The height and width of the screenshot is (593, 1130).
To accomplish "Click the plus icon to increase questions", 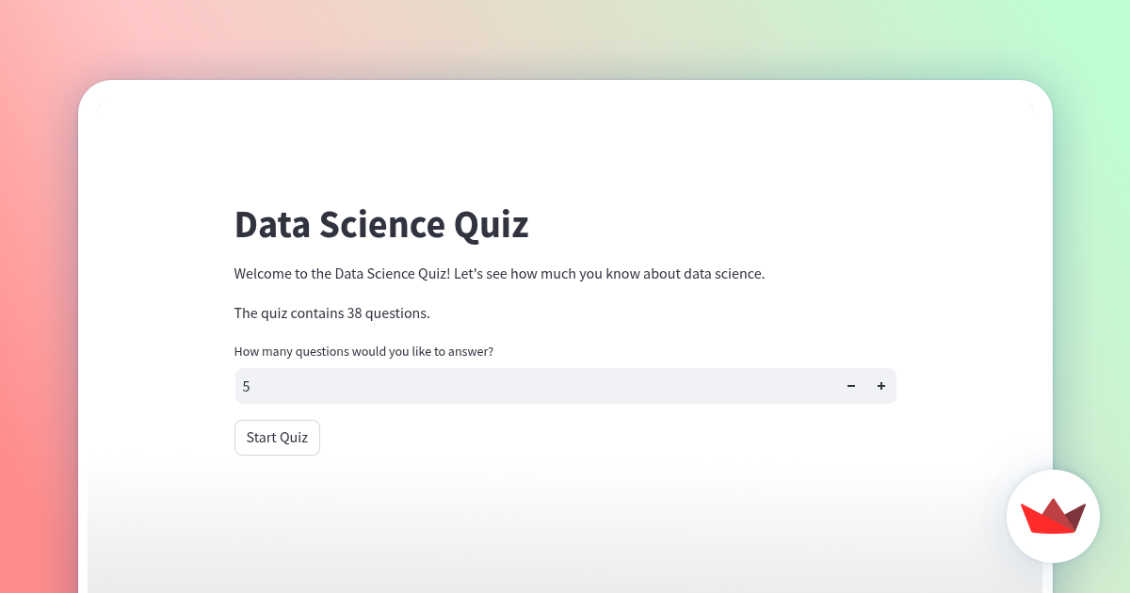I will (x=881, y=386).
